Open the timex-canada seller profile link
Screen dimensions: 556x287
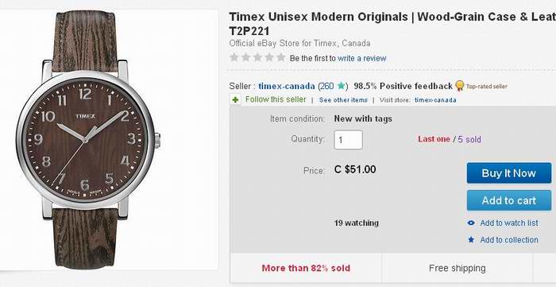click(287, 86)
